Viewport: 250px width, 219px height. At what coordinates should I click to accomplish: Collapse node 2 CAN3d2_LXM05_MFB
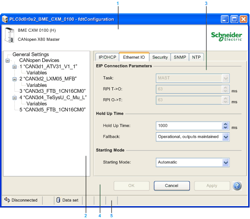pos(15,79)
